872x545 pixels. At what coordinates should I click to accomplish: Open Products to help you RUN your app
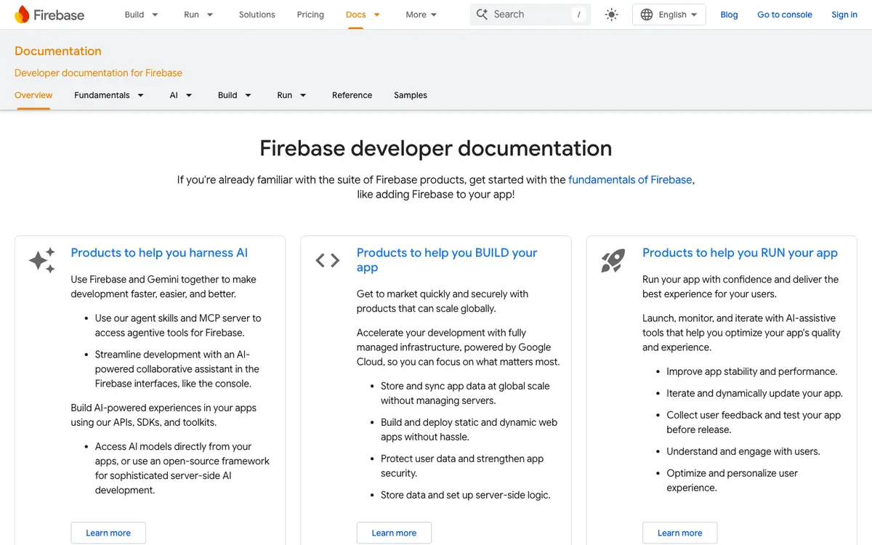[740, 253]
